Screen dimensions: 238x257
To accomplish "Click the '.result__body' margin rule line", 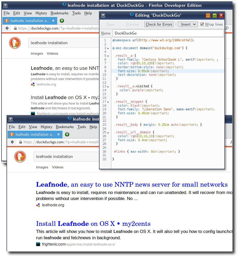I will (158, 125).
